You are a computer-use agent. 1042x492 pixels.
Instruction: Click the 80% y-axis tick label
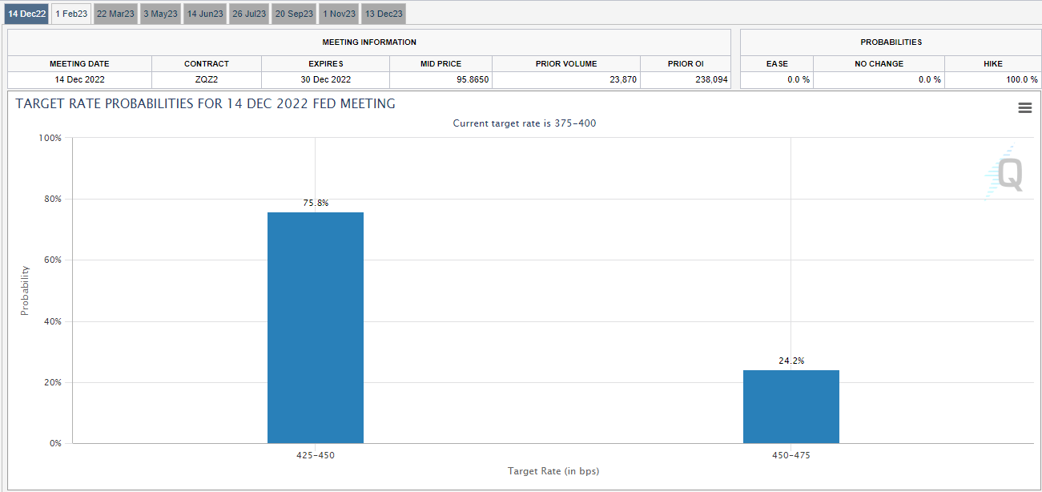(x=52, y=199)
